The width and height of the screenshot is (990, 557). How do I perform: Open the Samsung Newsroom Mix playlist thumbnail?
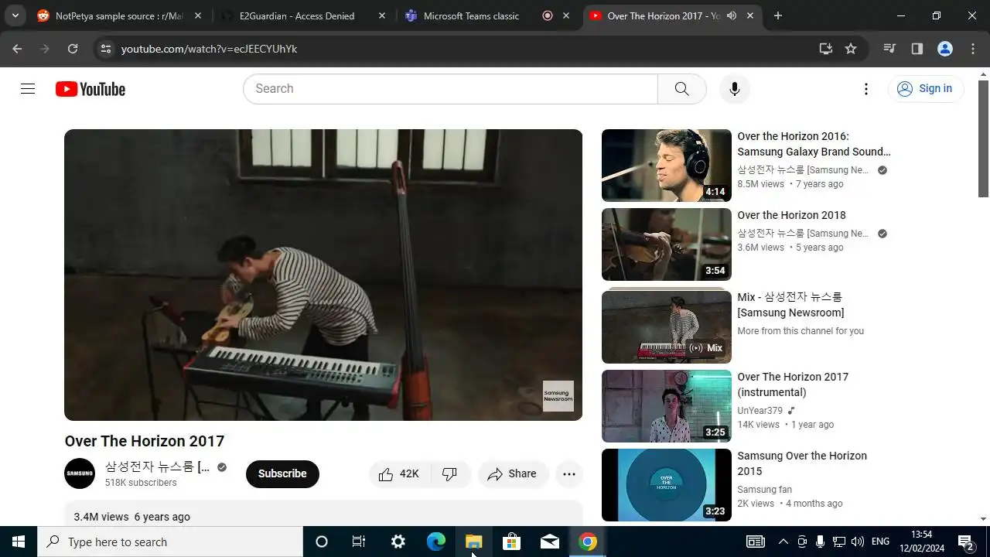667,326
